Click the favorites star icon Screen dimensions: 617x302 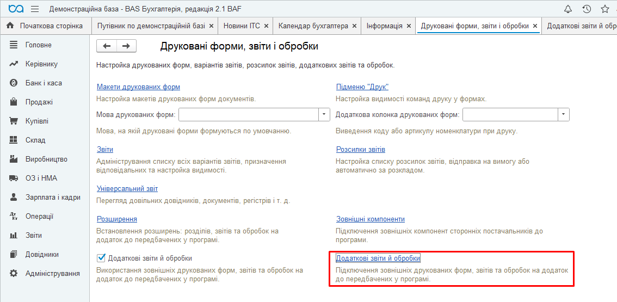click(x=604, y=9)
